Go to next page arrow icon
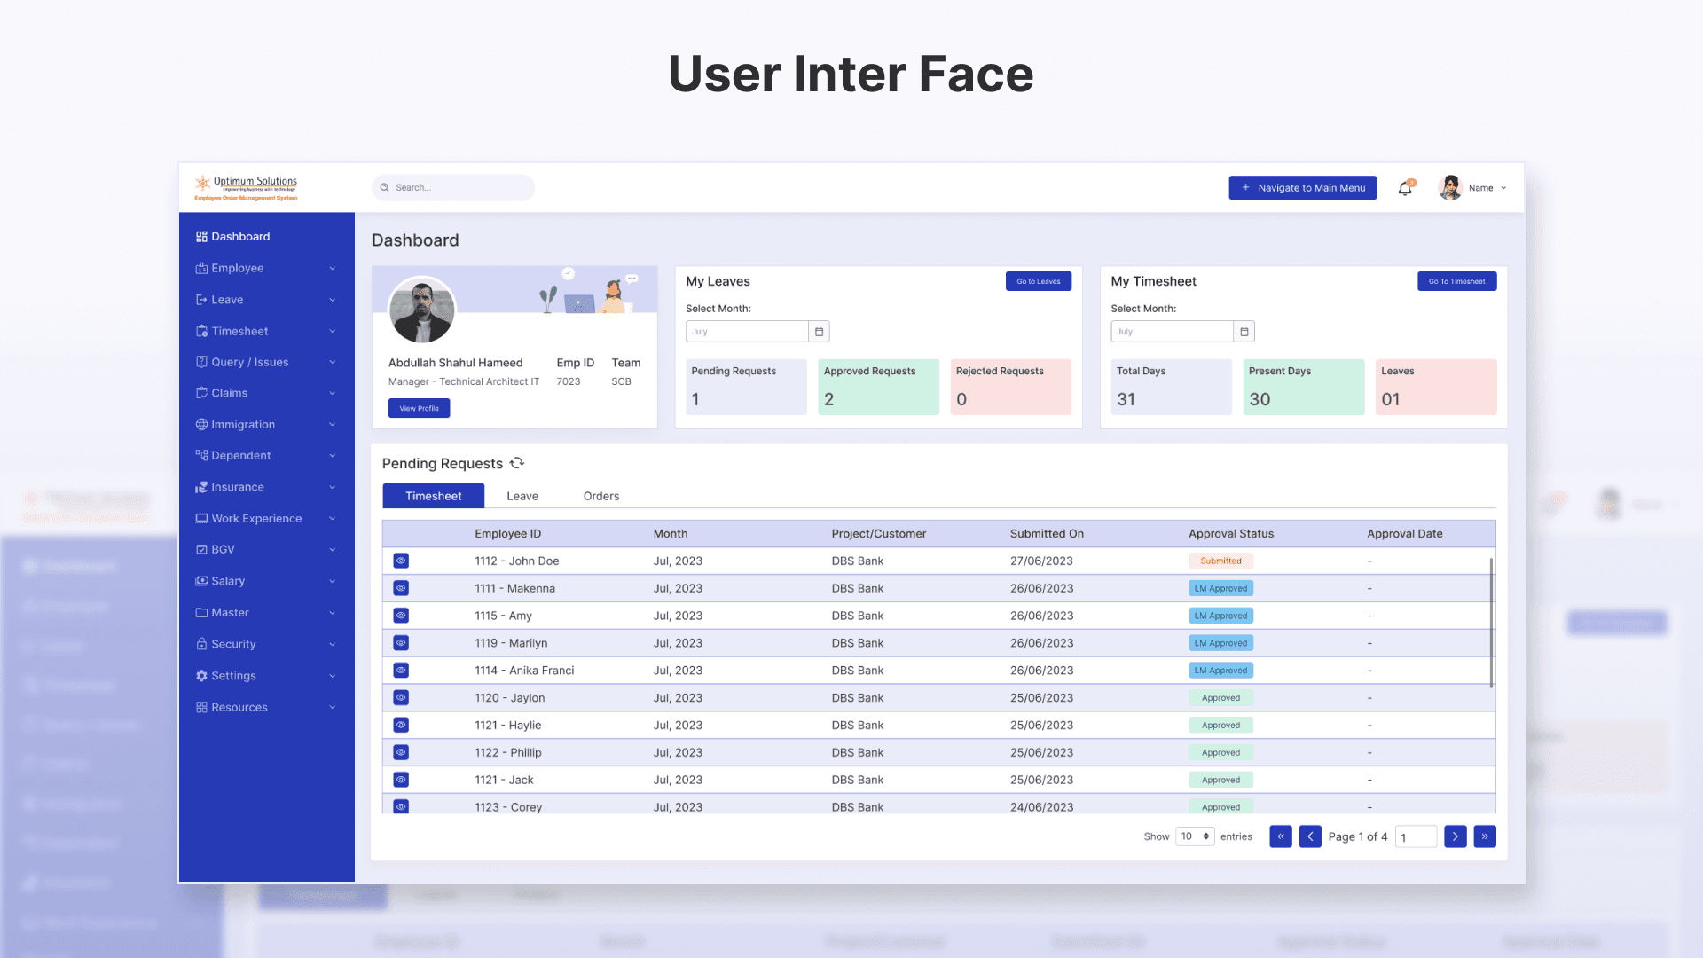Image resolution: width=1703 pixels, height=958 pixels. (1455, 836)
